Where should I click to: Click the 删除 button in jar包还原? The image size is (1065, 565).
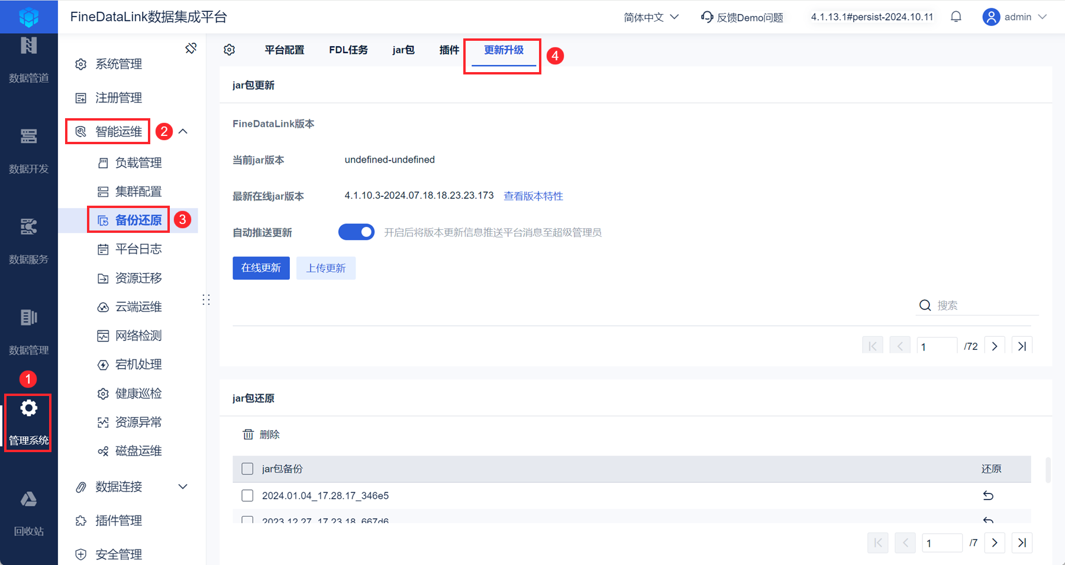[x=262, y=434]
